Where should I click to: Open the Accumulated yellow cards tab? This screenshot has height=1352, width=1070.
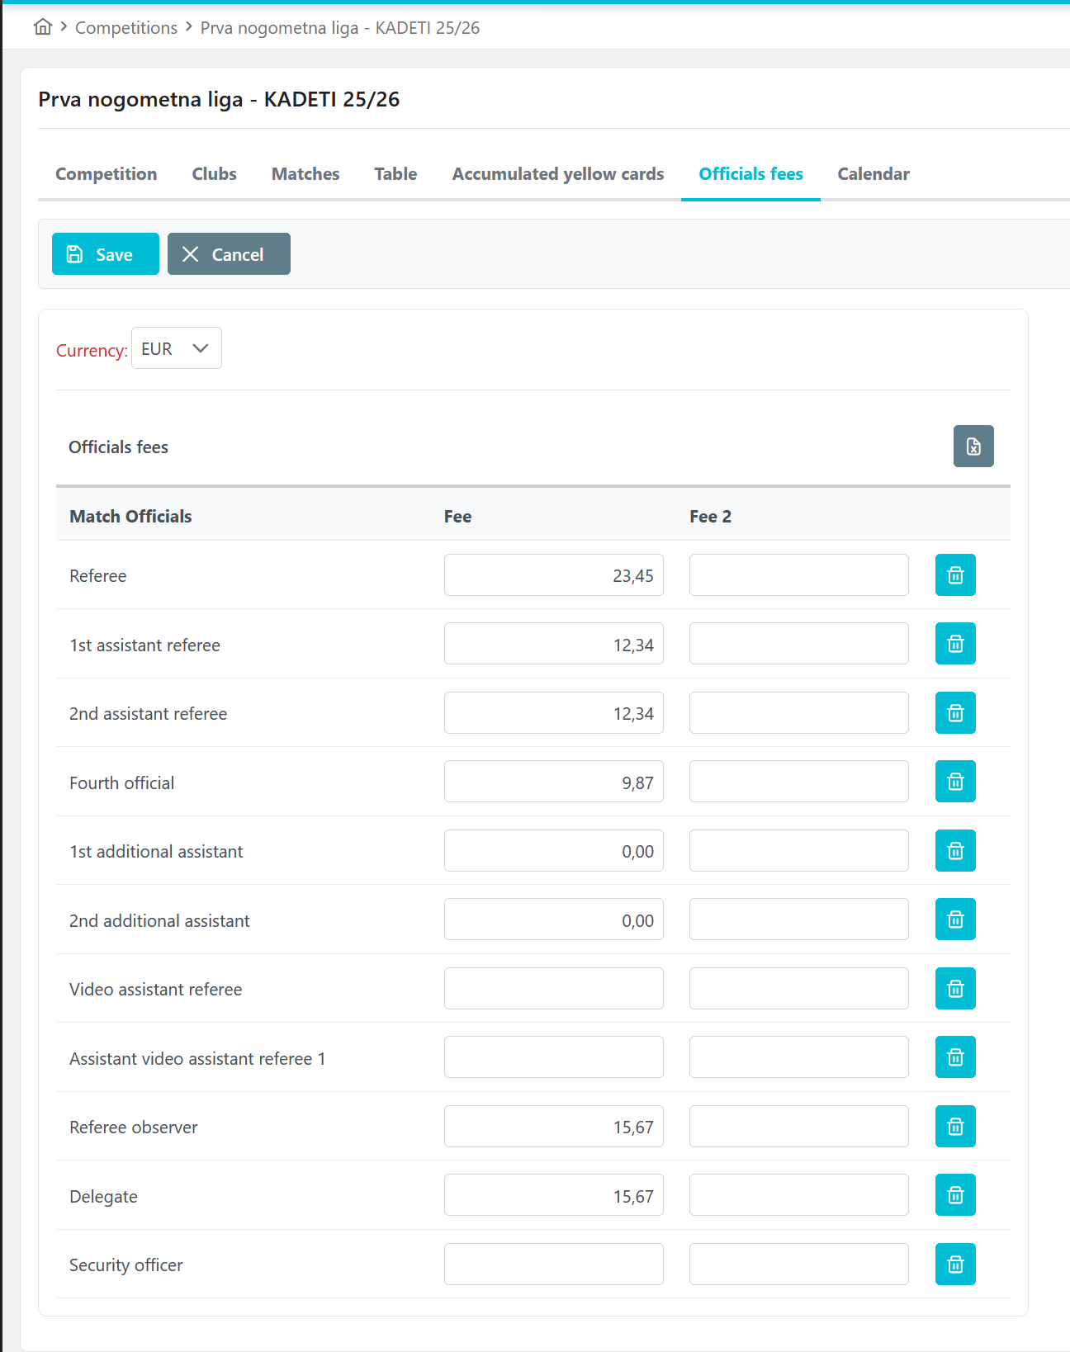(558, 174)
